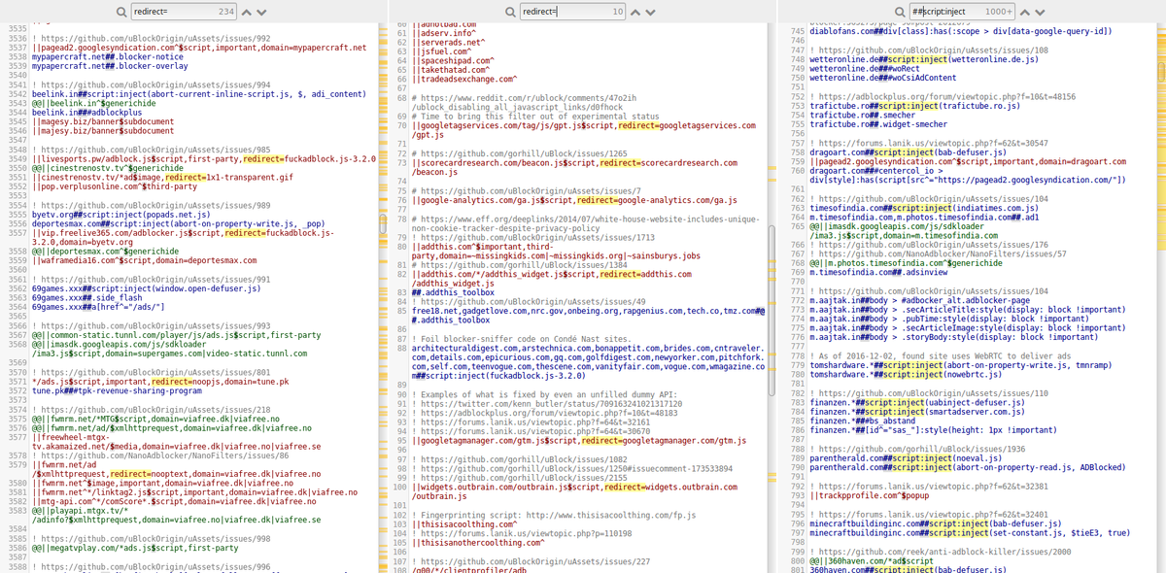Click the '||thisisacoolthing.com^' filter line
This screenshot has height=573, width=1166.
[x=467, y=523]
